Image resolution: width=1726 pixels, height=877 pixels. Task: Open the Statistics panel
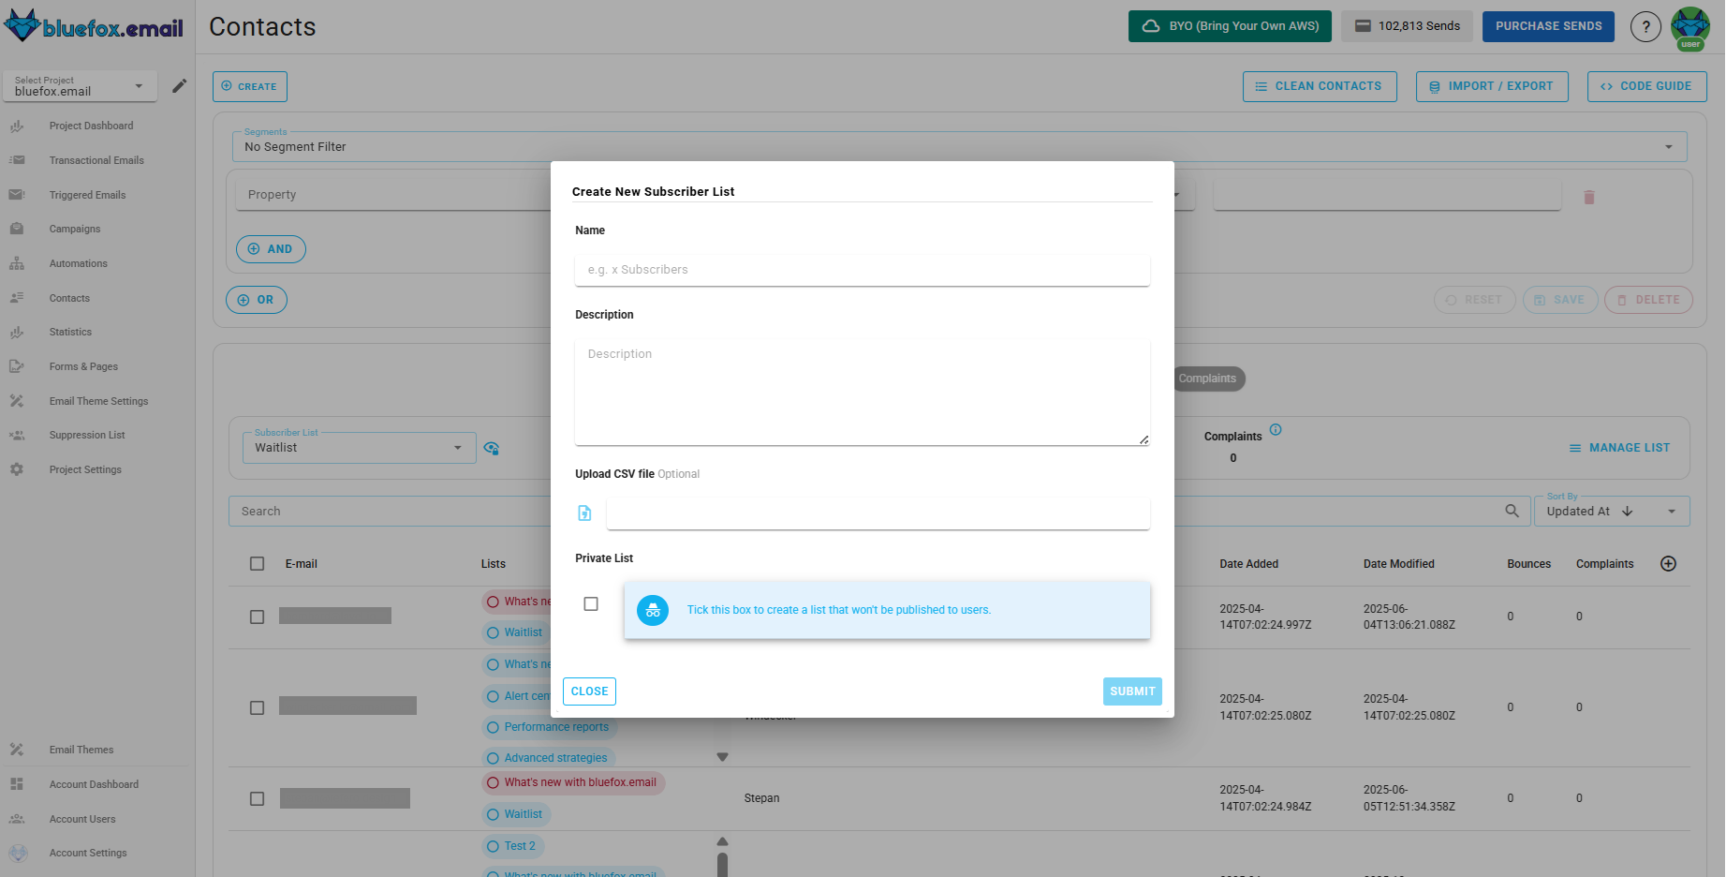(69, 332)
